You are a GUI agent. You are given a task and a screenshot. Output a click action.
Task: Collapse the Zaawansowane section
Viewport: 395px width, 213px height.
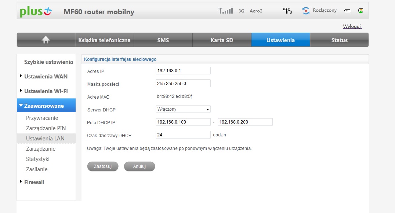(44, 106)
